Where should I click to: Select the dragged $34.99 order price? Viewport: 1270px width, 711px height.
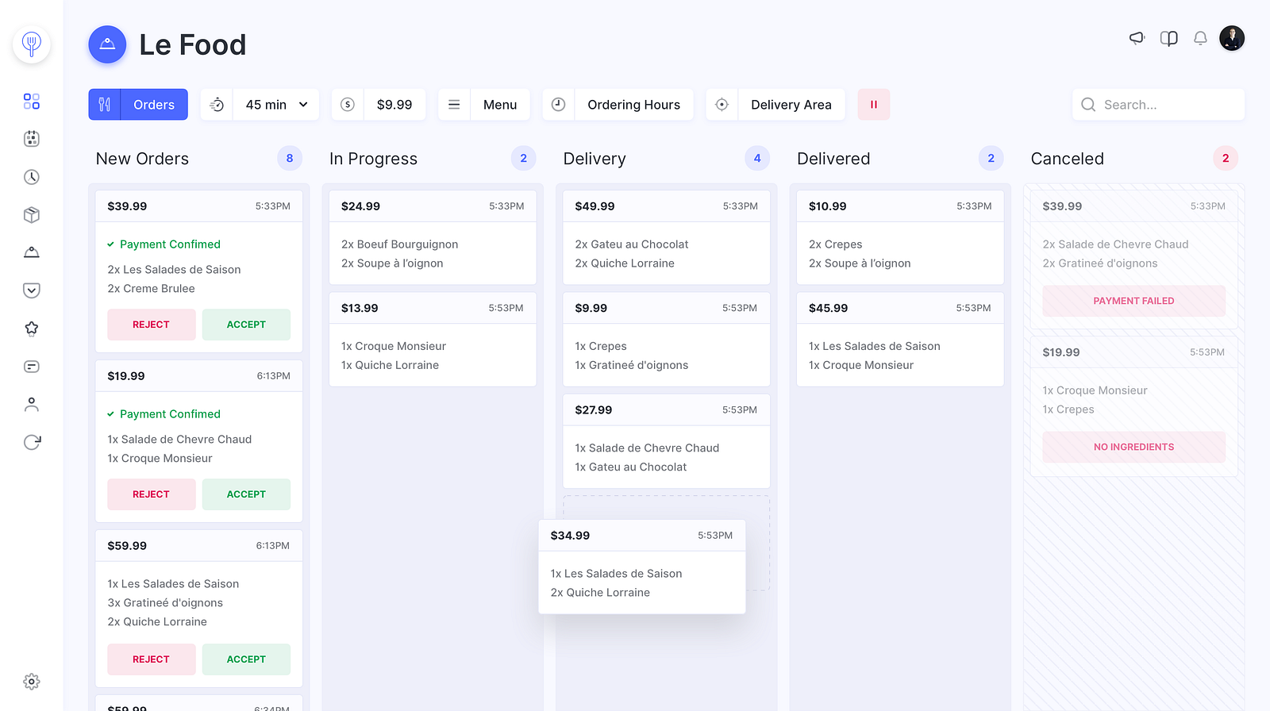coord(570,536)
